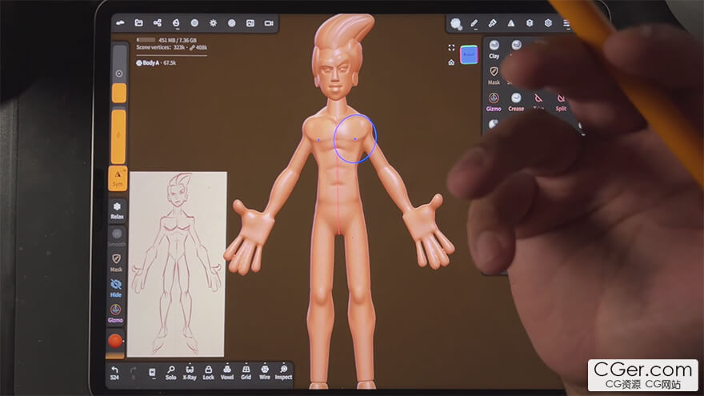Select the Clay tool

pyautogui.click(x=494, y=49)
